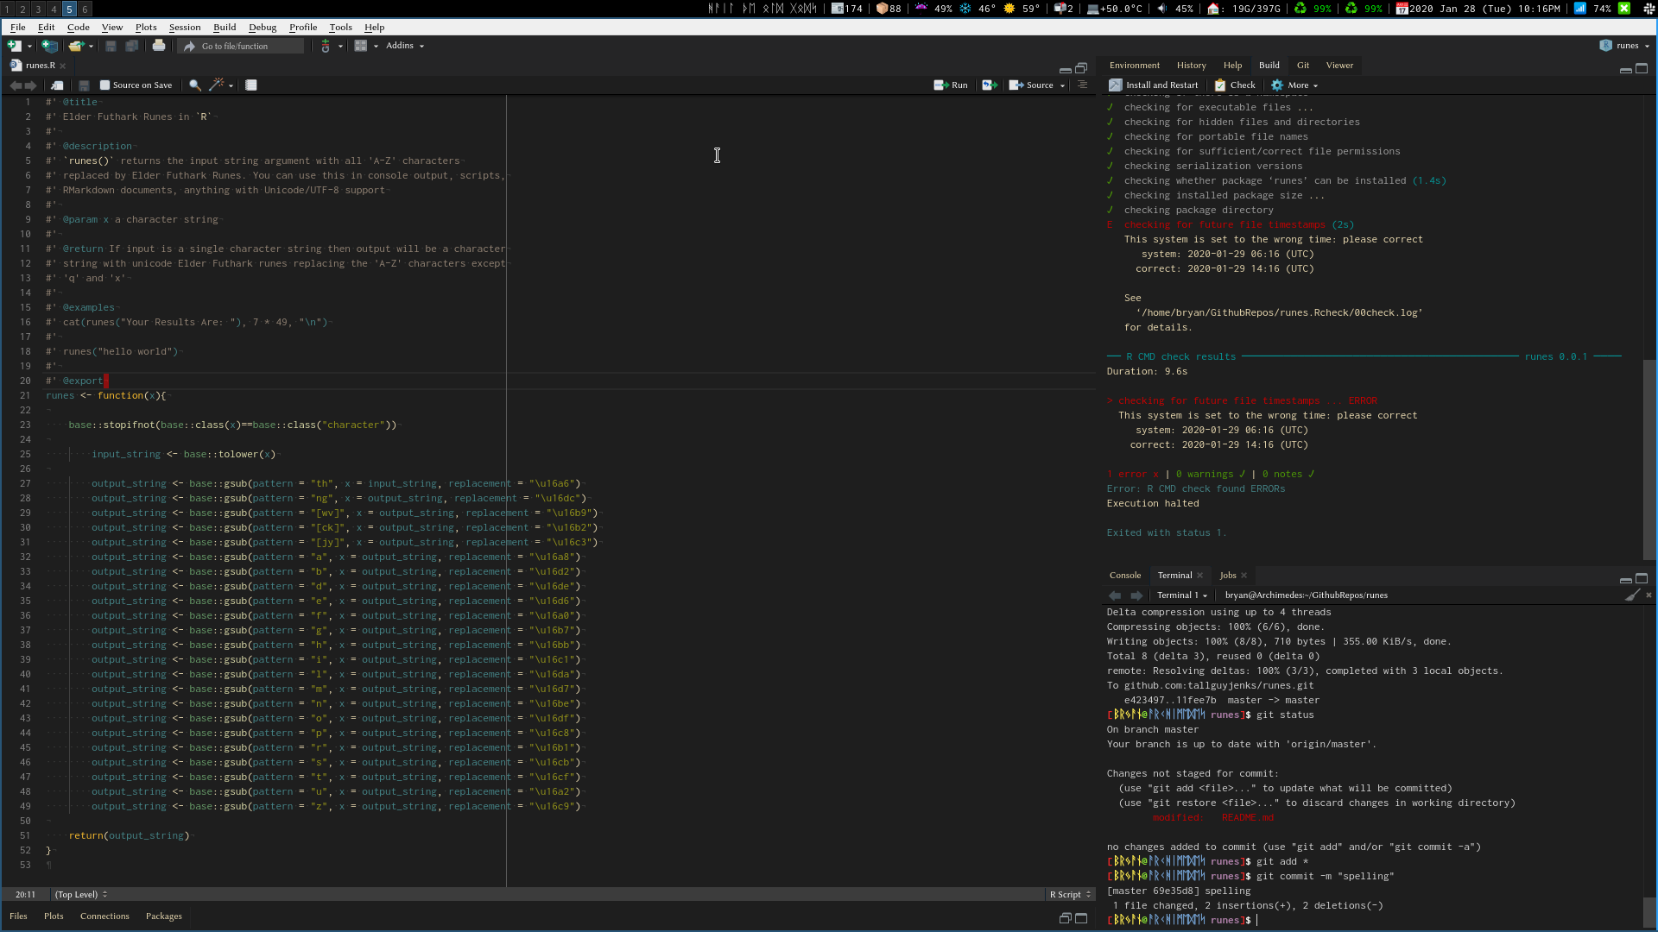1658x932 pixels.
Task: Click the new file icon
Action: click(14, 46)
